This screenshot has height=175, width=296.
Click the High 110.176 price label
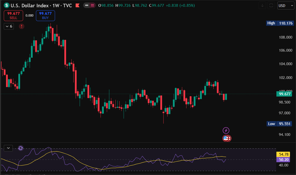[x=280, y=23]
